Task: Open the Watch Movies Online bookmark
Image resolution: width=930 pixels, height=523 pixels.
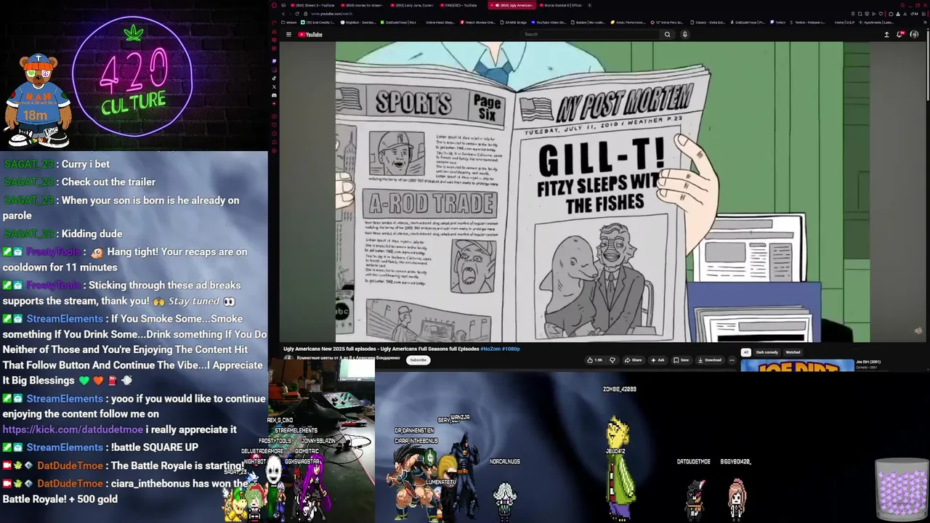Action: click(477, 23)
